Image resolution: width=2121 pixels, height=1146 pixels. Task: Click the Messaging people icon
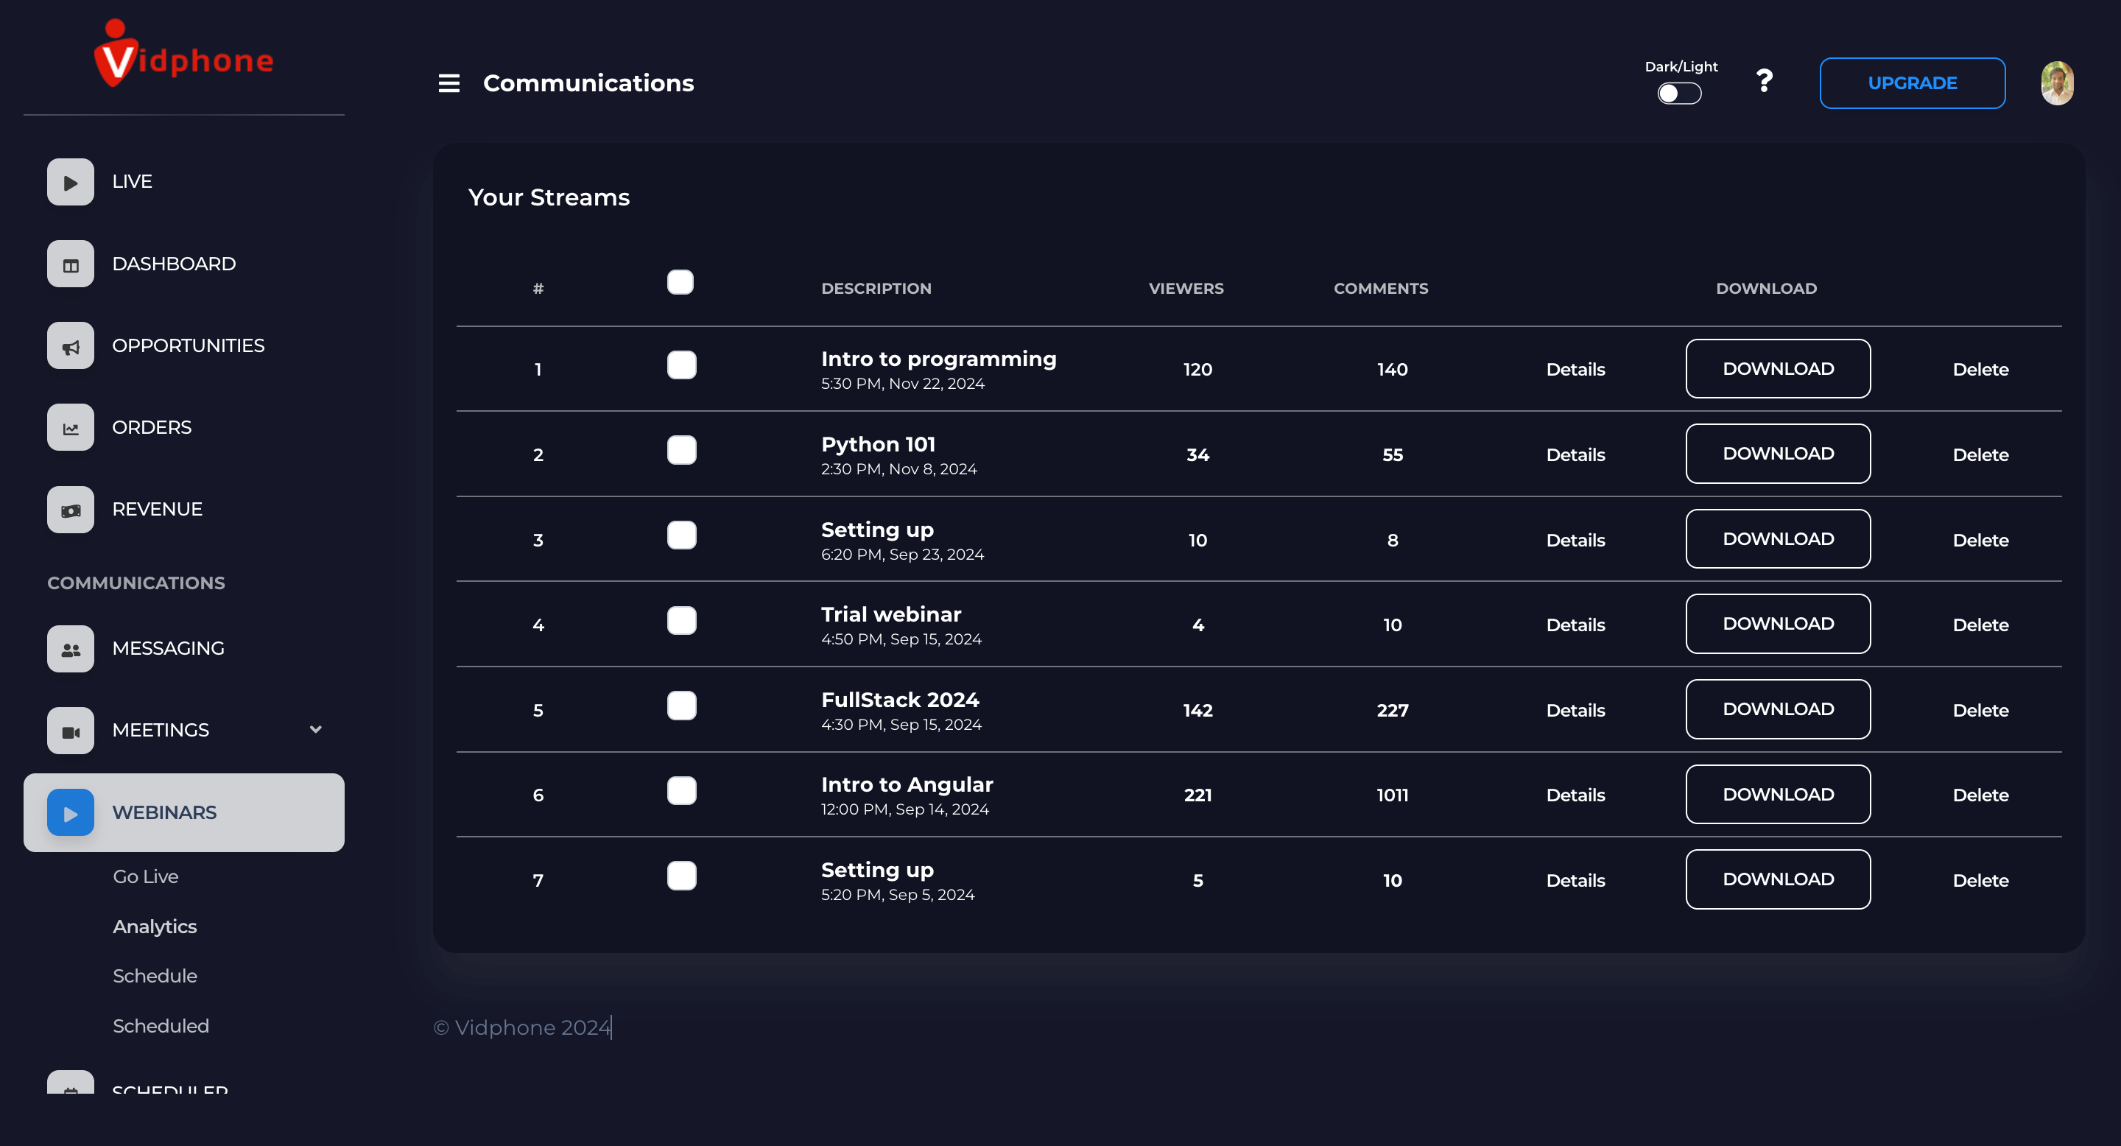(x=70, y=649)
